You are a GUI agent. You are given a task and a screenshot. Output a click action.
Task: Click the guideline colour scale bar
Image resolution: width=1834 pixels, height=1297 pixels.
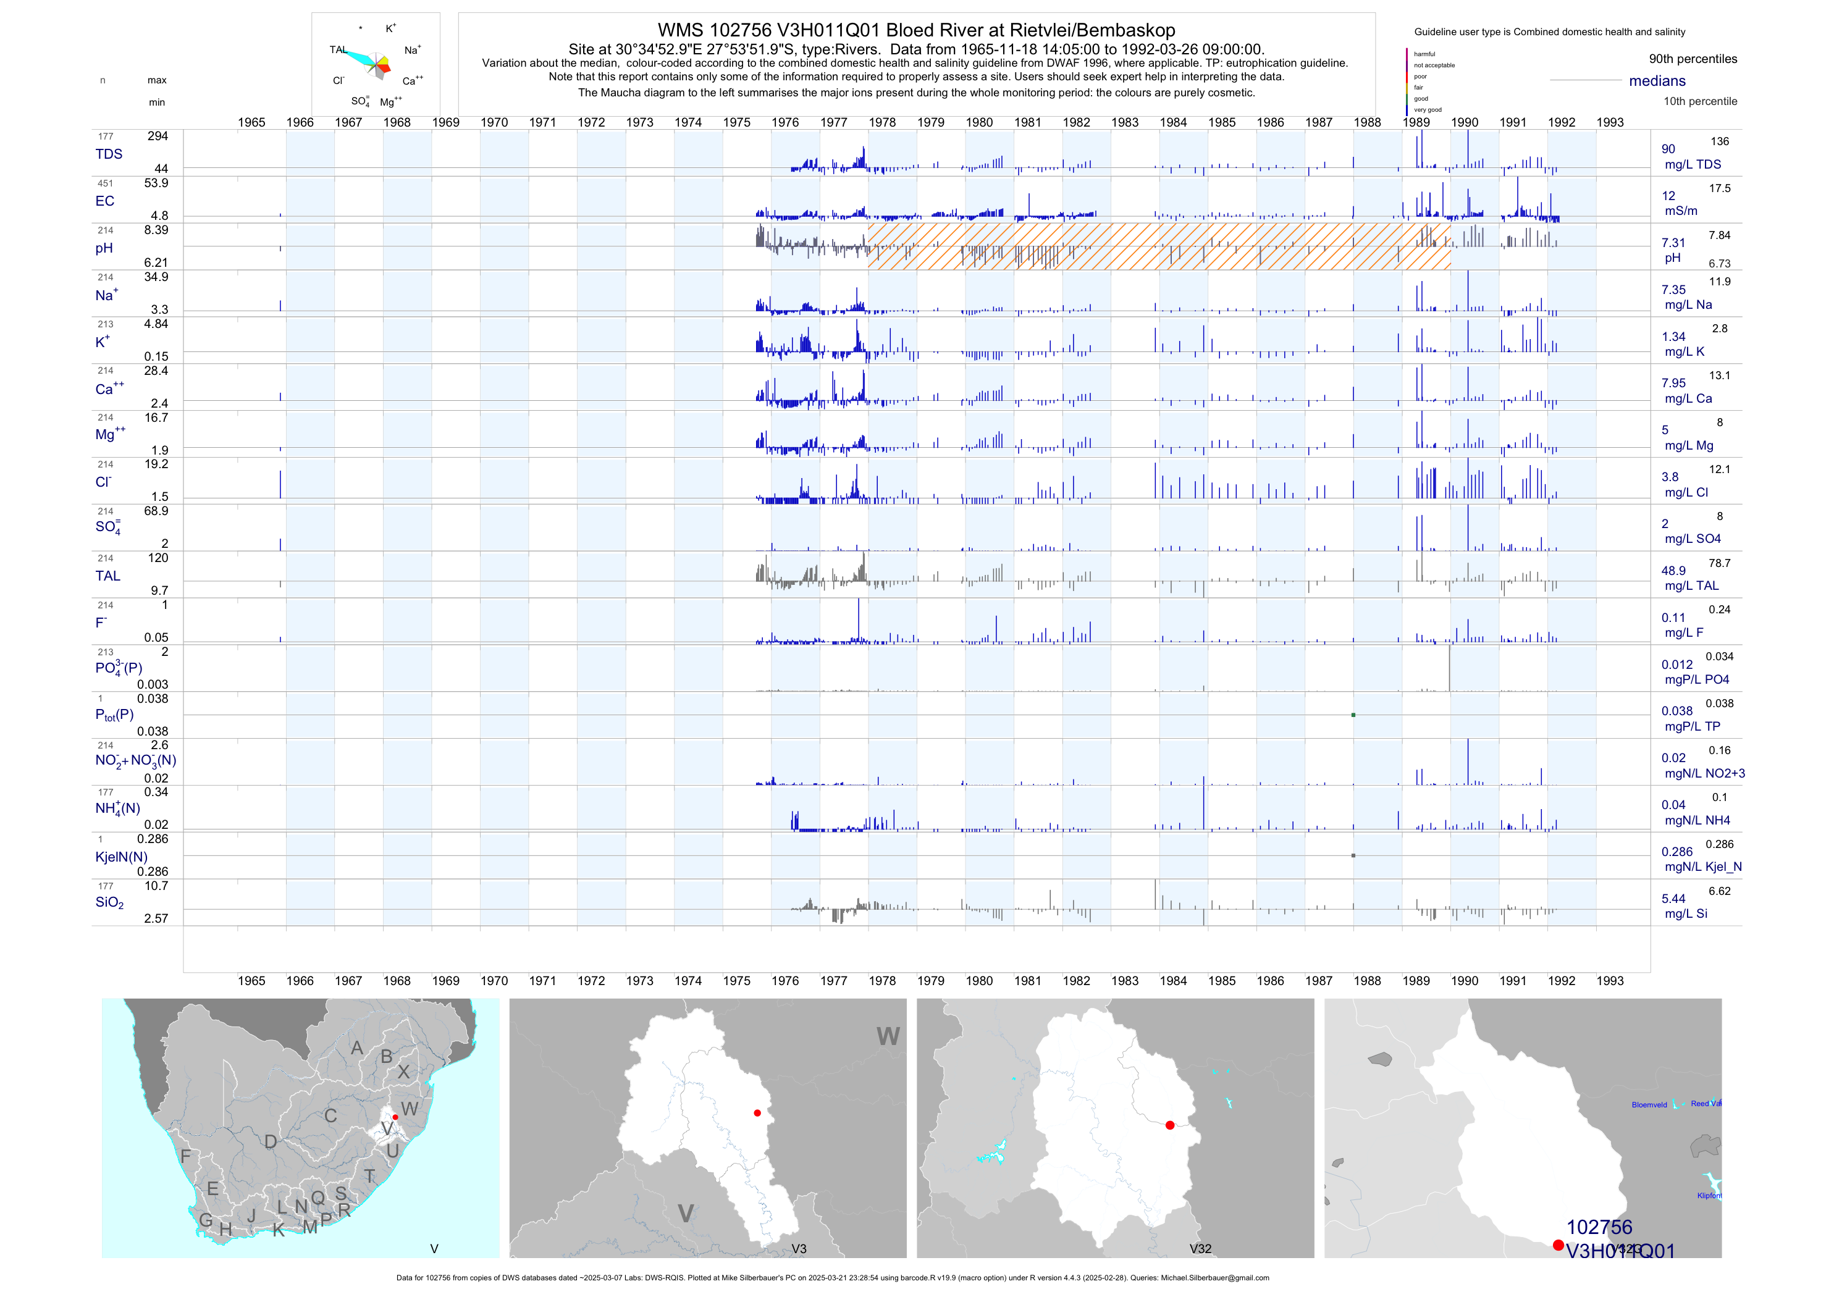point(1407,82)
